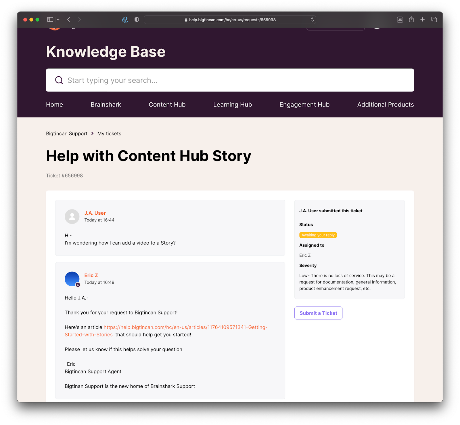The height and width of the screenshot is (425, 460).
Task: Open J.A. User profile name link
Action: coord(95,213)
